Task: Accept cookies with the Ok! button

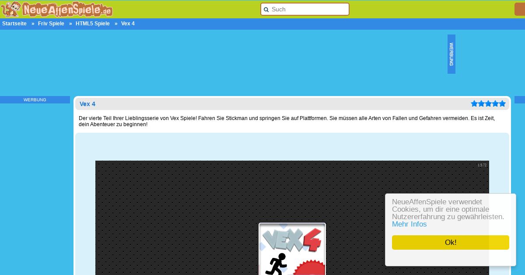Action: (x=451, y=242)
